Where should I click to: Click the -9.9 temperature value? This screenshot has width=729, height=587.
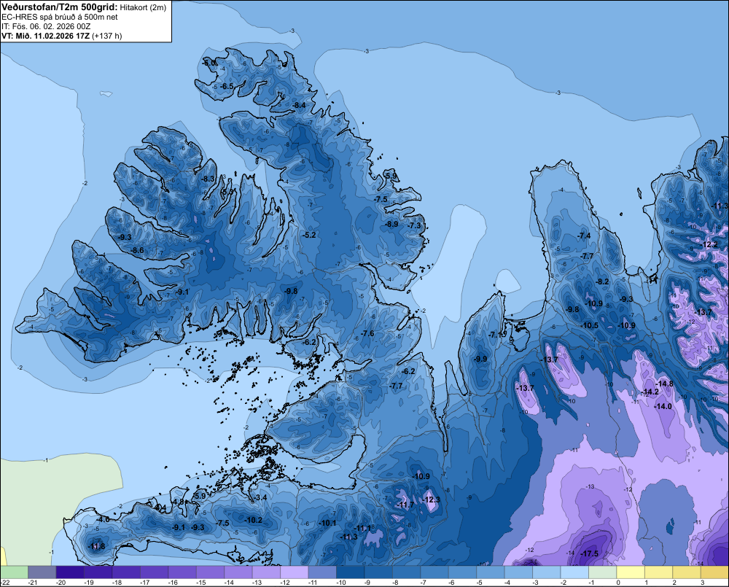(480, 359)
